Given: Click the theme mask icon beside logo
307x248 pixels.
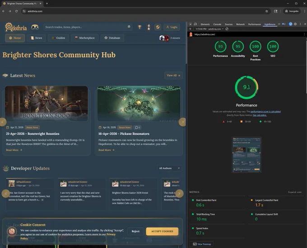Looking at the screenshot, I should [35, 27].
